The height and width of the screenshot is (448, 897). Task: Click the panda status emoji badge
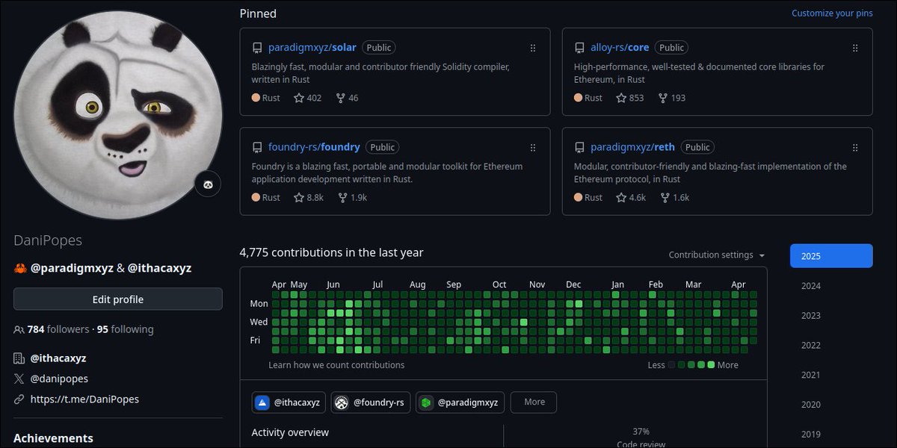click(208, 184)
